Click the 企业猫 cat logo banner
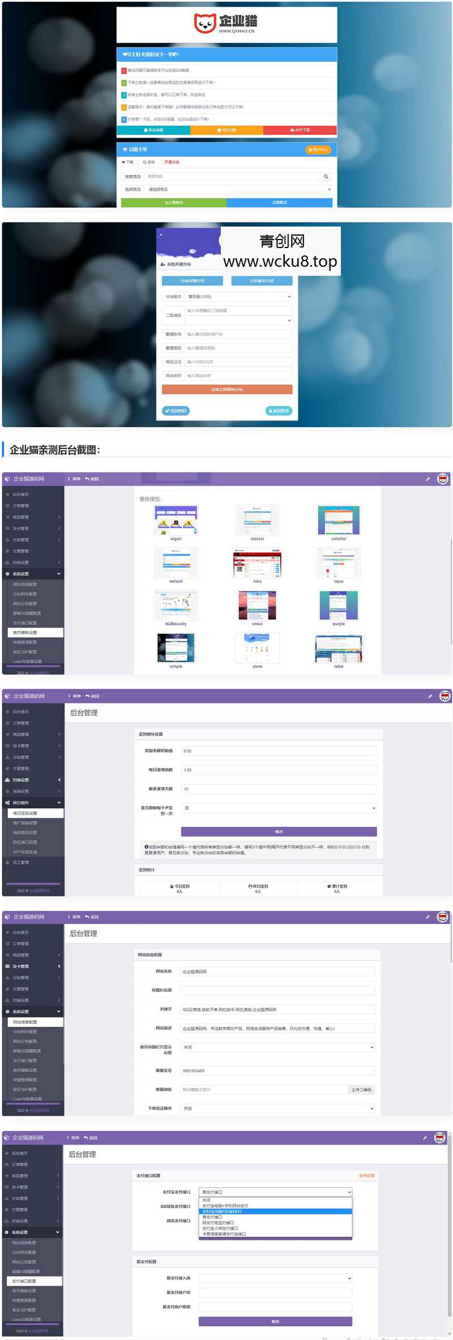 coord(226,24)
